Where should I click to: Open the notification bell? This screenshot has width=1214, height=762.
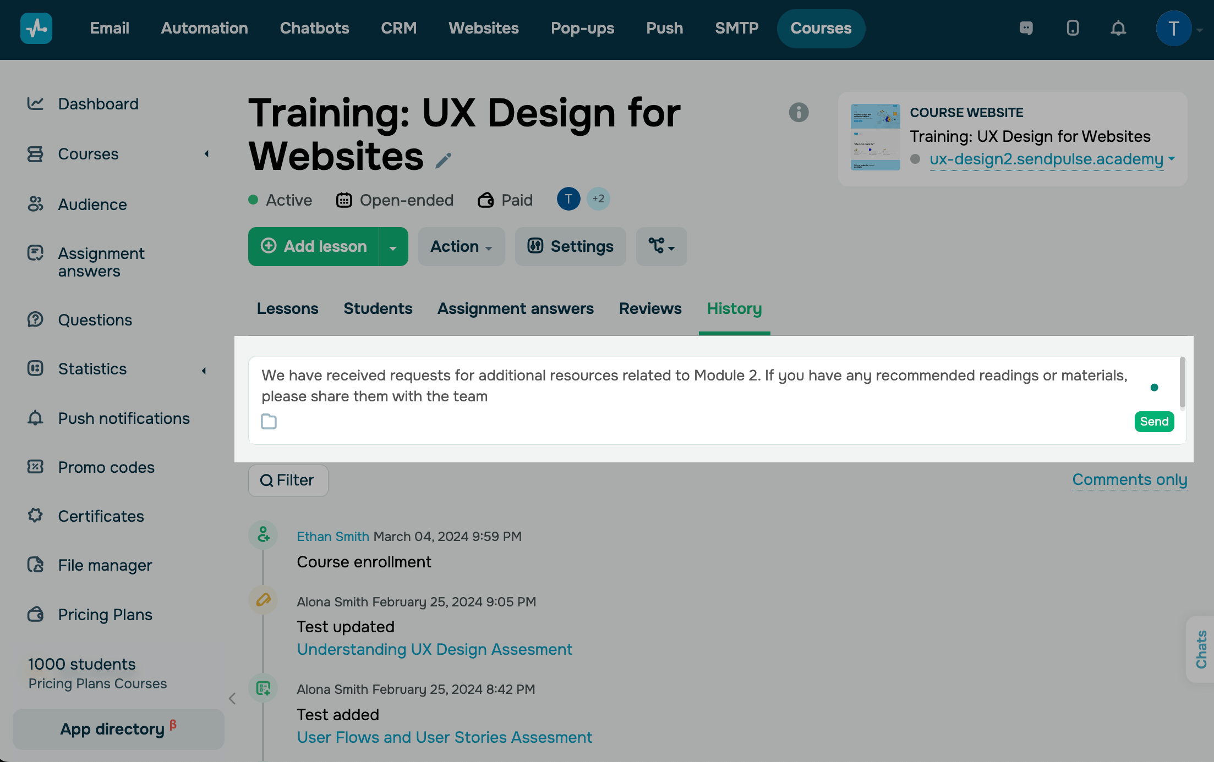[x=1118, y=28]
